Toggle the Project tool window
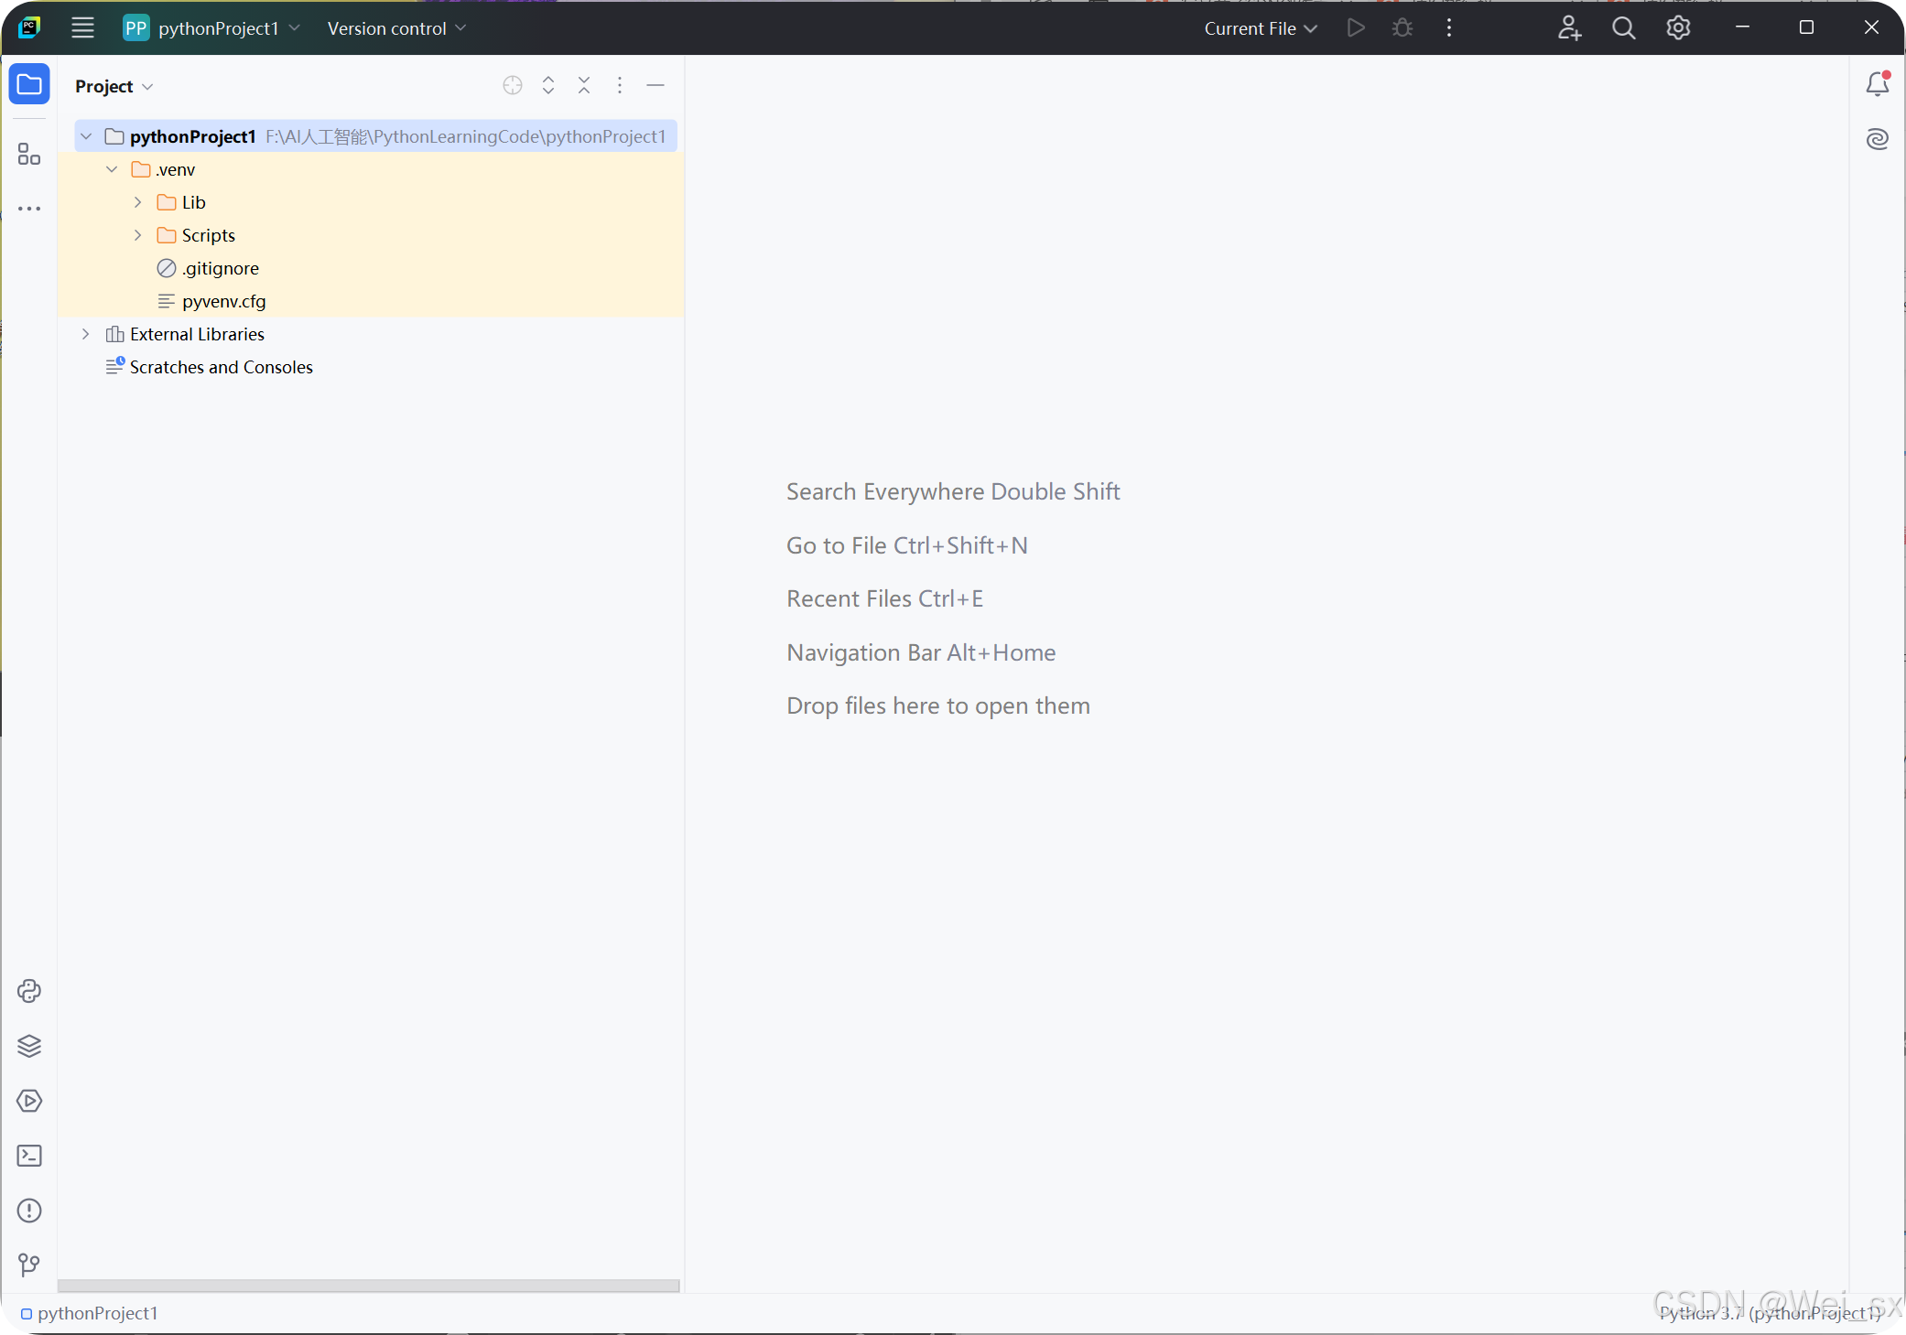1906x1335 pixels. (x=28, y=84)
